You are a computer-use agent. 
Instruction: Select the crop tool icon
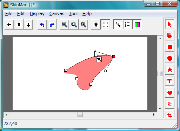(169, 115)
